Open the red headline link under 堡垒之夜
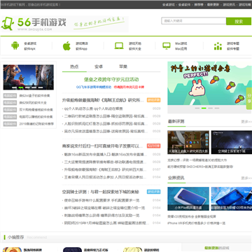252x252 pixels. click(x=129, y=87)
